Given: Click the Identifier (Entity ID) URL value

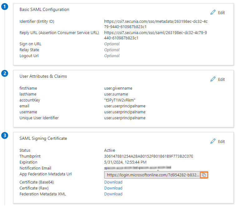Looking at the screenshot, I should click(156, 24).
